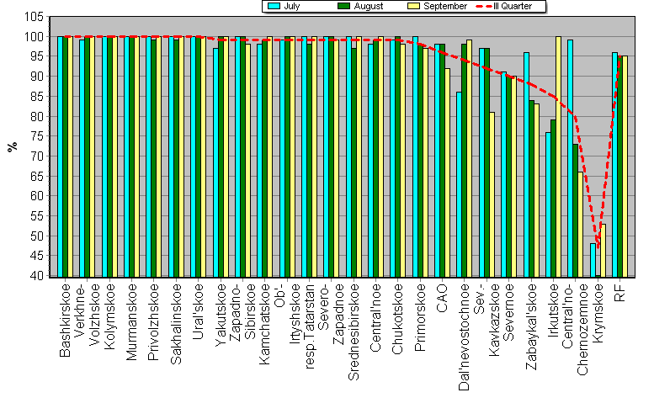The width and height of the screenshot is (654, 403).
Task: Click the y-axis value 40
Action: [37, 275]
